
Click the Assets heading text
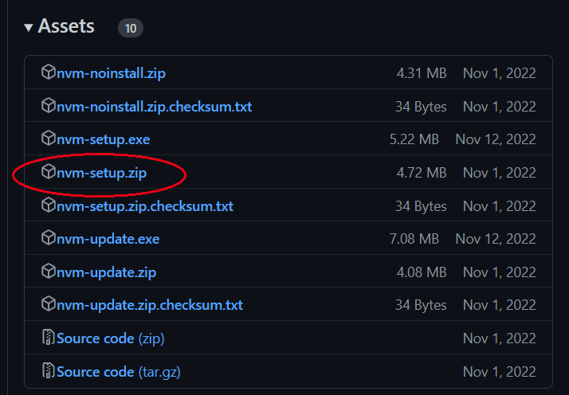coord(66,26)
